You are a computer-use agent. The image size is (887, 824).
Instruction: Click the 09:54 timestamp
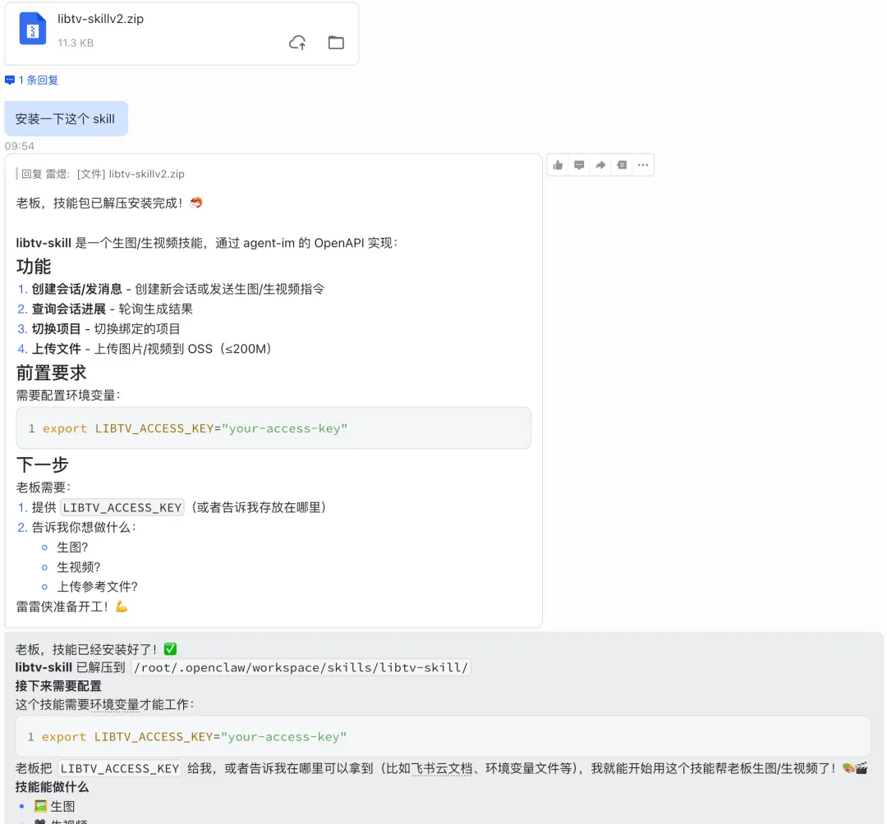pos(19,146)
